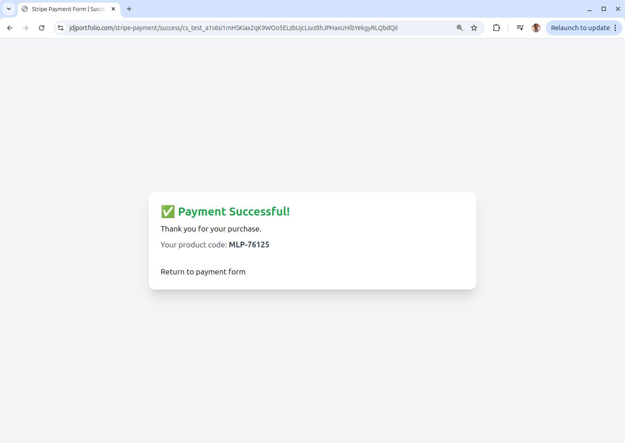Click the forward navigation arrow
Viewport: 625px width, 443px height.
click(x=26, y=28)
